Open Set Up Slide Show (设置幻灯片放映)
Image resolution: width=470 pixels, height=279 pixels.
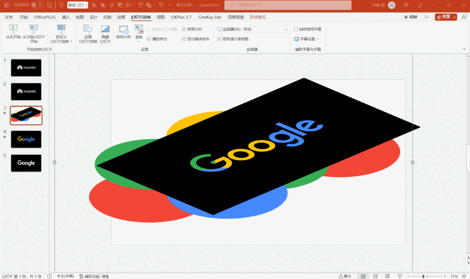[x=88, y=34]
